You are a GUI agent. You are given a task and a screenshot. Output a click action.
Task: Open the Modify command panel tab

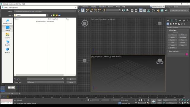172,21
